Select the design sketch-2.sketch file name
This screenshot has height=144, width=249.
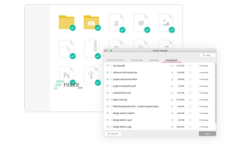click(124, 113)
